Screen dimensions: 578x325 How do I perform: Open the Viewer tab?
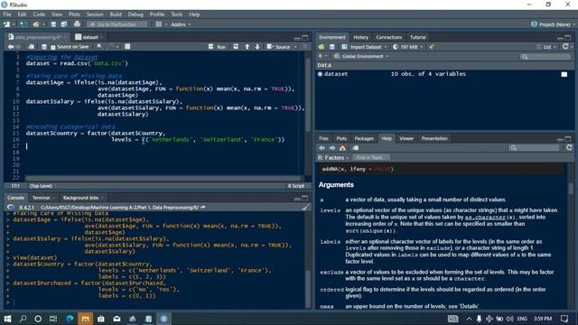coord(406,138)
